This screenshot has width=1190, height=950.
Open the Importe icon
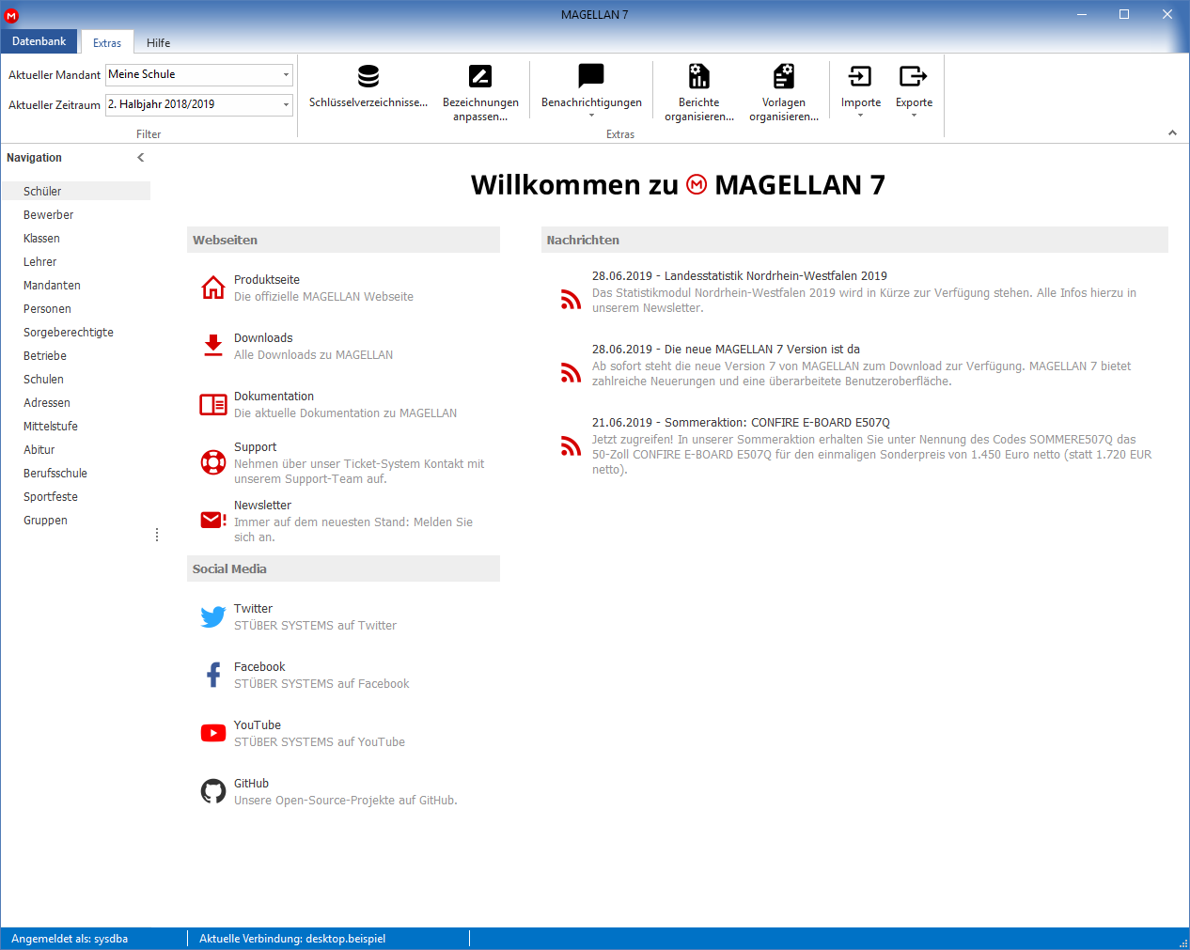[860, 76]
